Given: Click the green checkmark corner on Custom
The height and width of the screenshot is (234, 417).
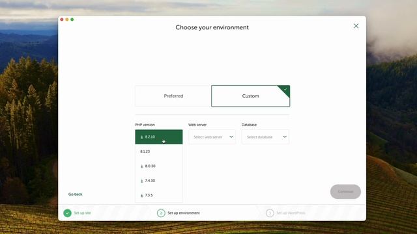Looking at the screenshot, I should click(x=285, y=90).
